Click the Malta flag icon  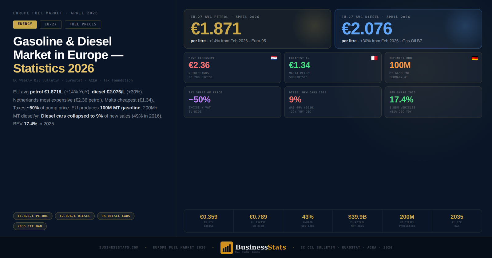pyautogui.click(x=374, y=58)
